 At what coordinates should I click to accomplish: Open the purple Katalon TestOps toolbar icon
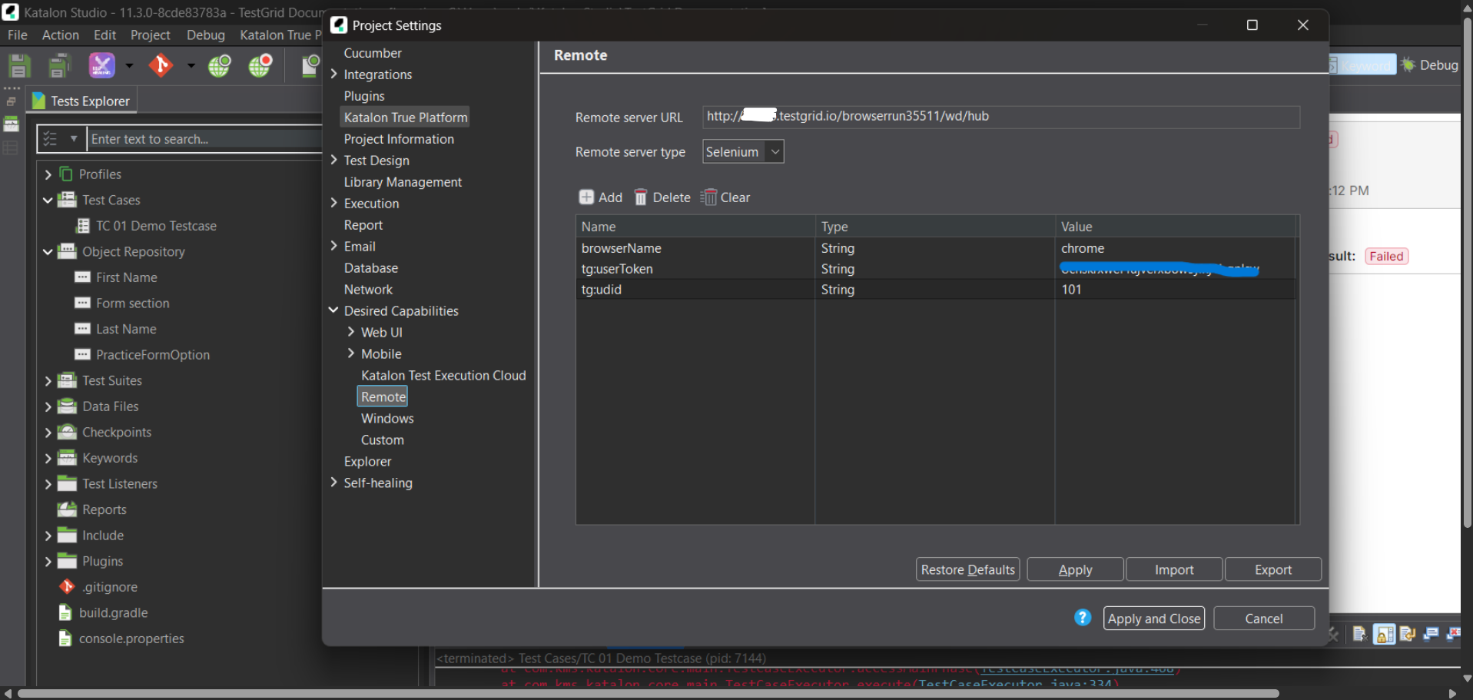point(101,65)
